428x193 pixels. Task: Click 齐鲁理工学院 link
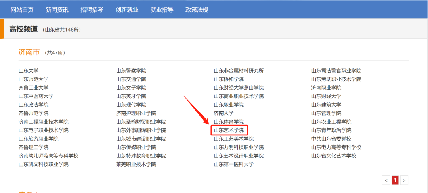coord(34,147)
